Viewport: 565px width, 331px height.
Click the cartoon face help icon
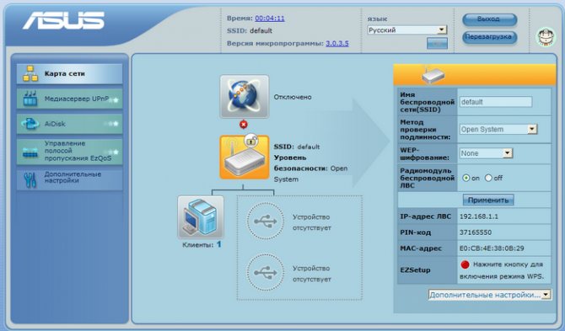coord(546,36)
